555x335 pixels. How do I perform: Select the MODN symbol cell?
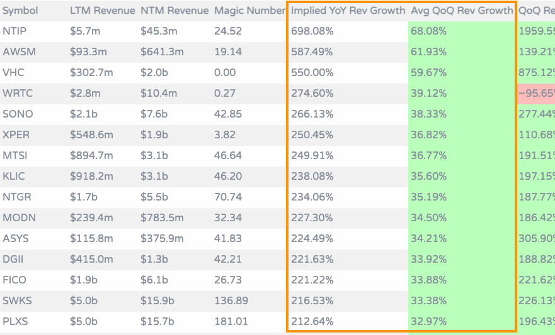pyautogui.click(x=19, y=218)
